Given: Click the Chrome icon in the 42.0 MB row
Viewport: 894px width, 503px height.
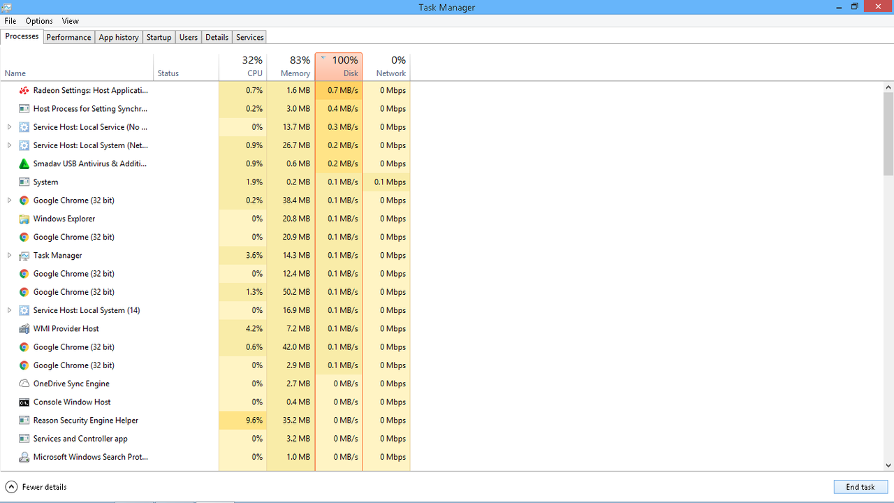Looking at the screenshot, I should [x=24, y=347].
